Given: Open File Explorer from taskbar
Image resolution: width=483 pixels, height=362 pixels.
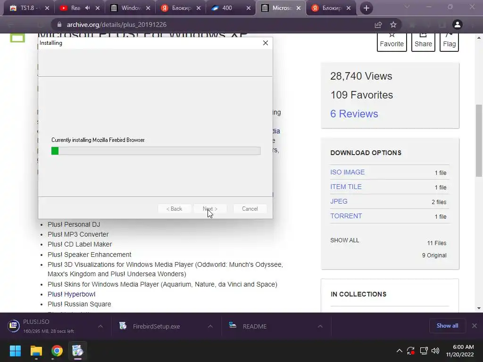Looking at the screenshot, I should click(x=36, y=351).
